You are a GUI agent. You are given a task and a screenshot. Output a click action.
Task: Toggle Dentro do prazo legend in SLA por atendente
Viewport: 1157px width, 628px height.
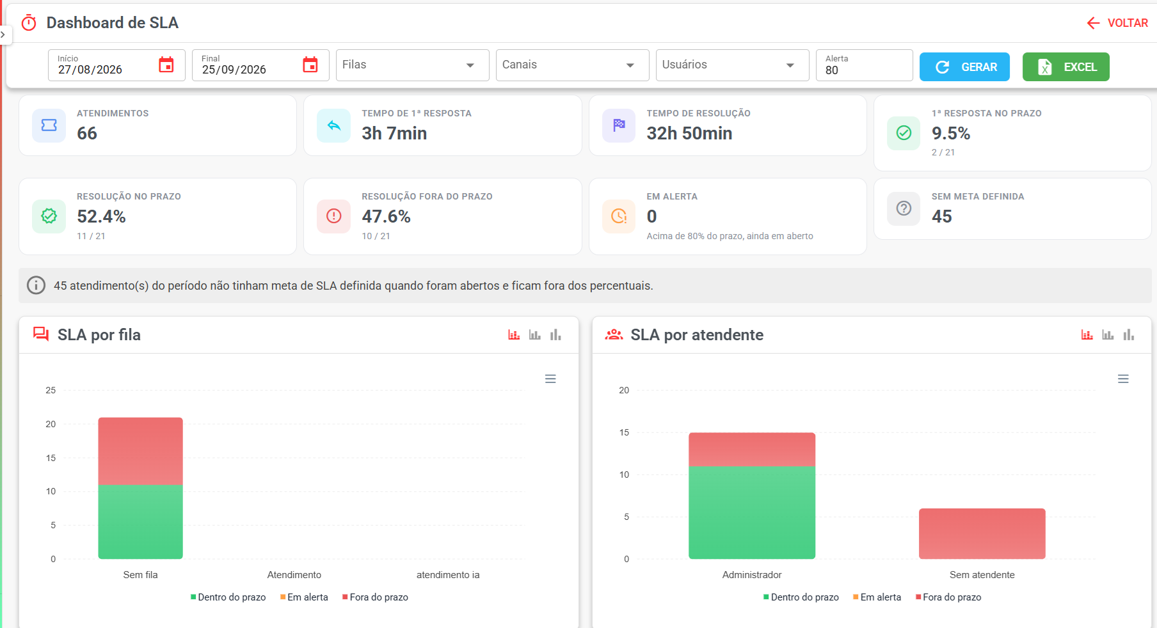pos(801,597)
